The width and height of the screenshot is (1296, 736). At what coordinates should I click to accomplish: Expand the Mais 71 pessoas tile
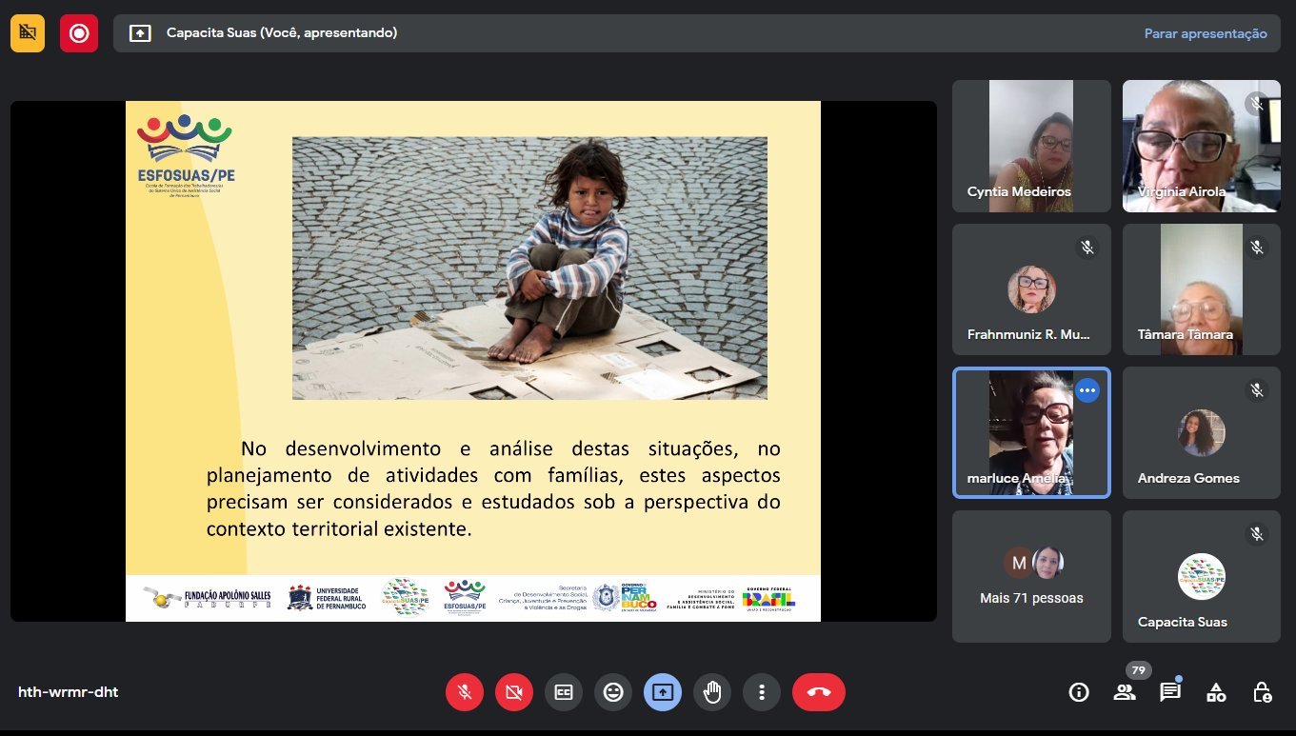click(1031, 576)
